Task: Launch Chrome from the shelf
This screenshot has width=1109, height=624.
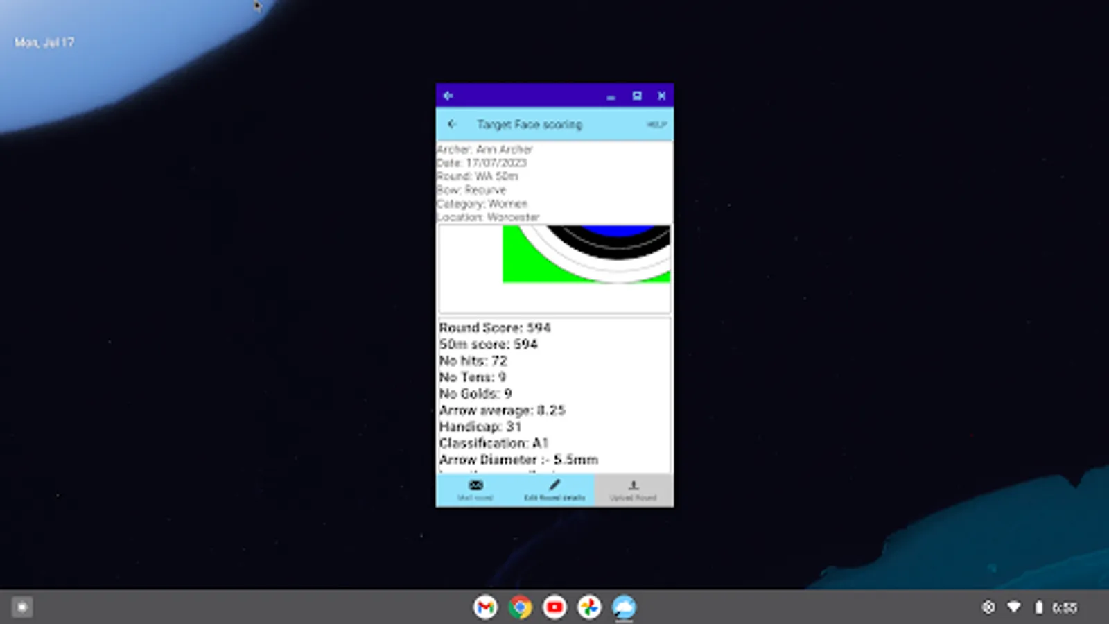Action: pyautogui.click(x=520, y=607)
